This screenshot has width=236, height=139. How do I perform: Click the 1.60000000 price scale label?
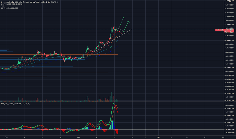pos(229,20)
